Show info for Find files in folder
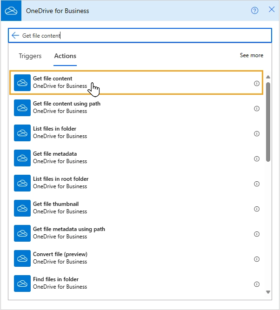Screen dimensions: 280x310 tap(257, 284)
